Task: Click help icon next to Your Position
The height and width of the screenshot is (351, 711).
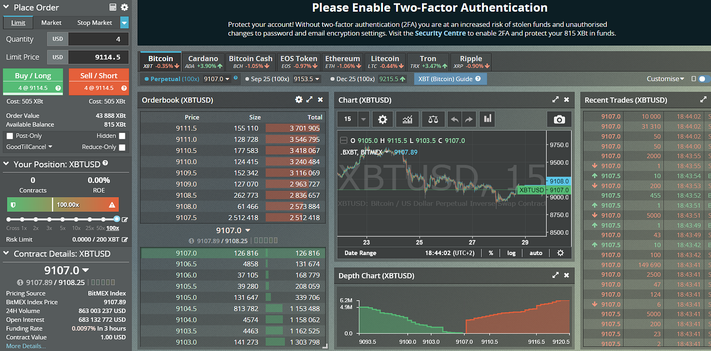Action: point(105,163)
